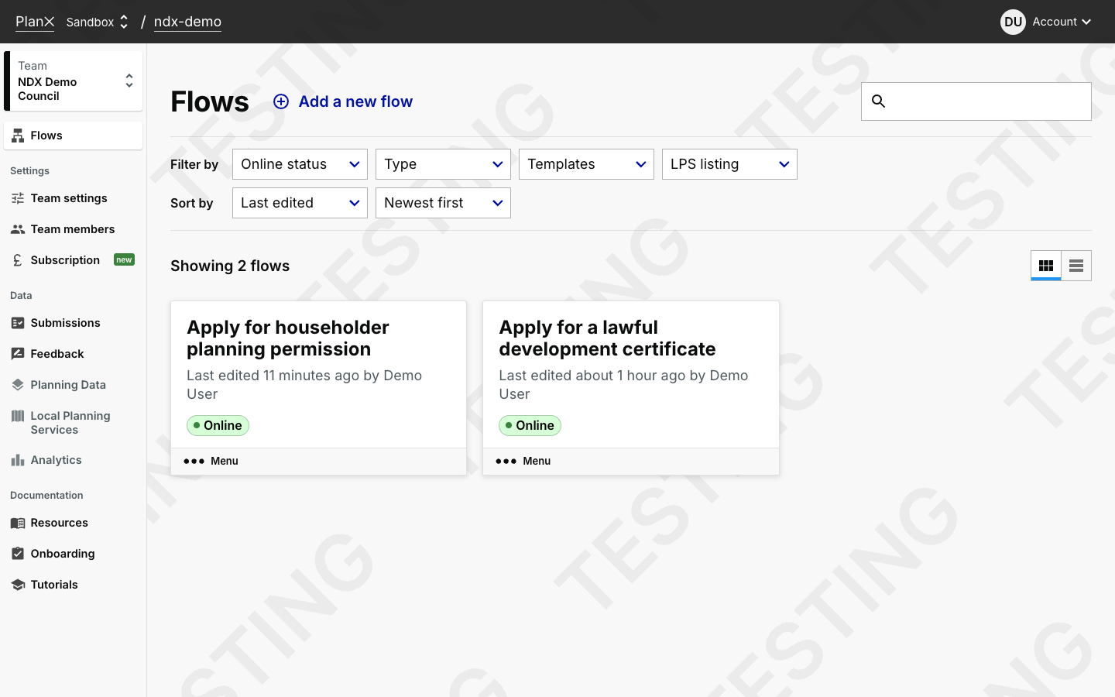Open the search magnifier icon
This screenshot has width=1115, height=697.
pos(878,101)
